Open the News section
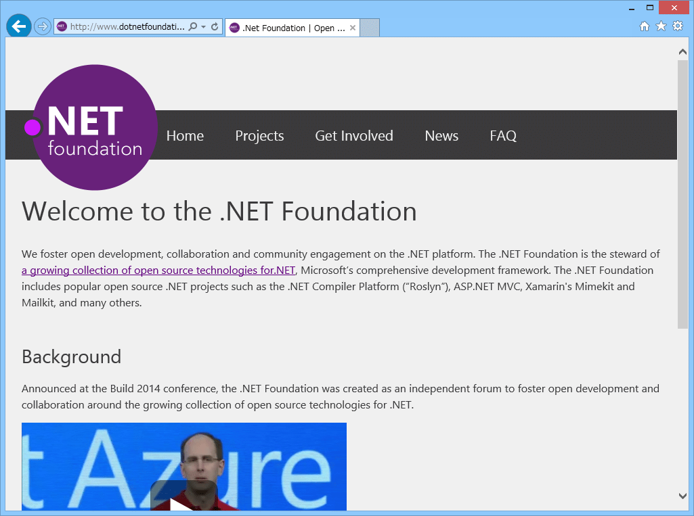 (x=441, y=135)
